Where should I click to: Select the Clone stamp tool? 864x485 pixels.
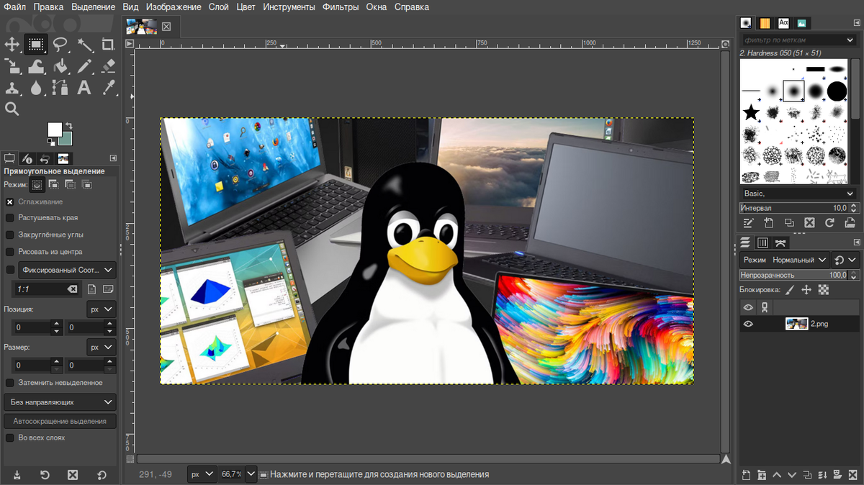pos(12,88)
